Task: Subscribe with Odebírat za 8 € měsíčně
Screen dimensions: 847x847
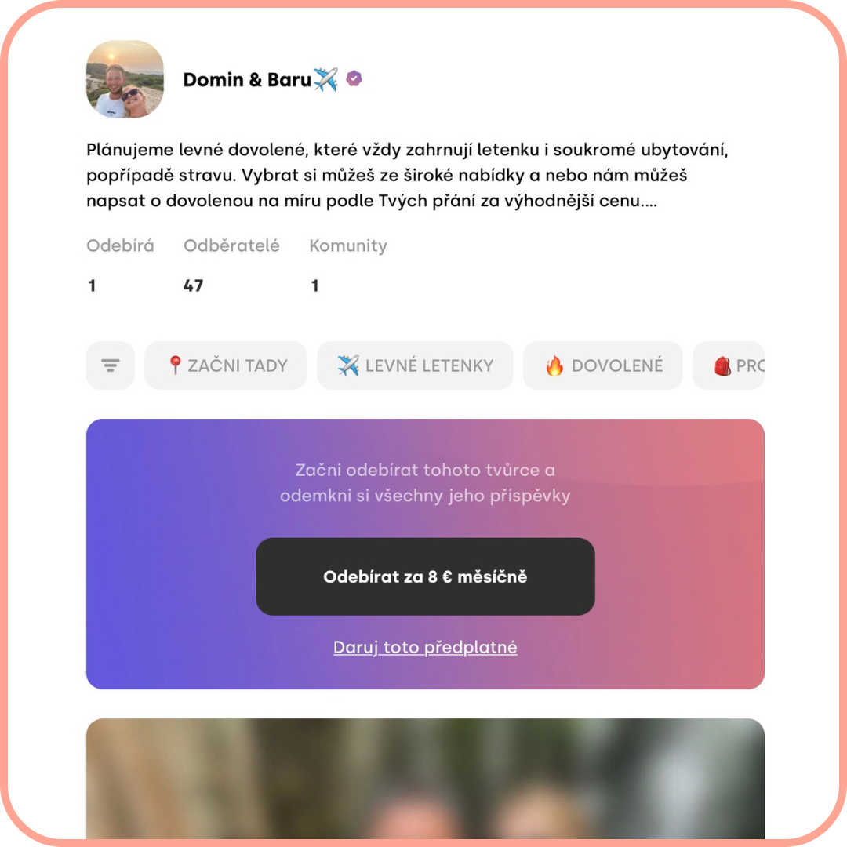Action: [x=425, y=576]
